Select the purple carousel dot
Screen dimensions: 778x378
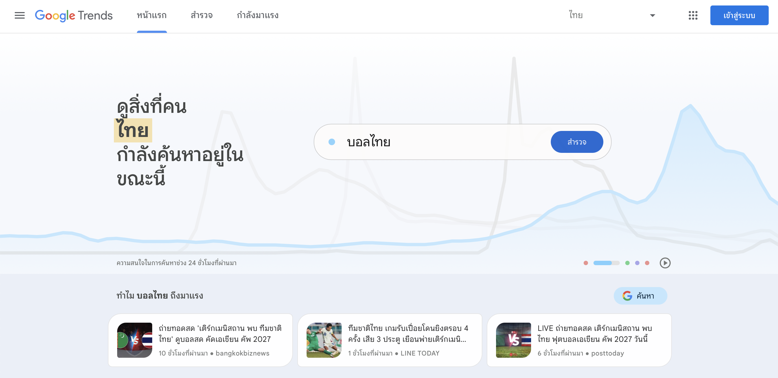coord(637,263)
